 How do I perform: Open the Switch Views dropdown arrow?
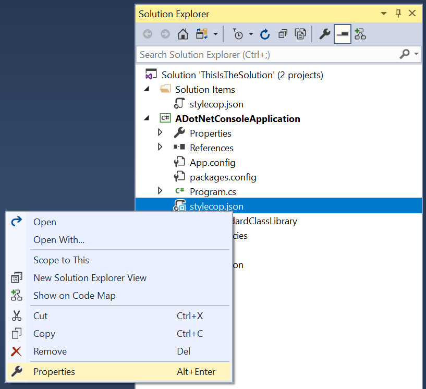[215, 33]
